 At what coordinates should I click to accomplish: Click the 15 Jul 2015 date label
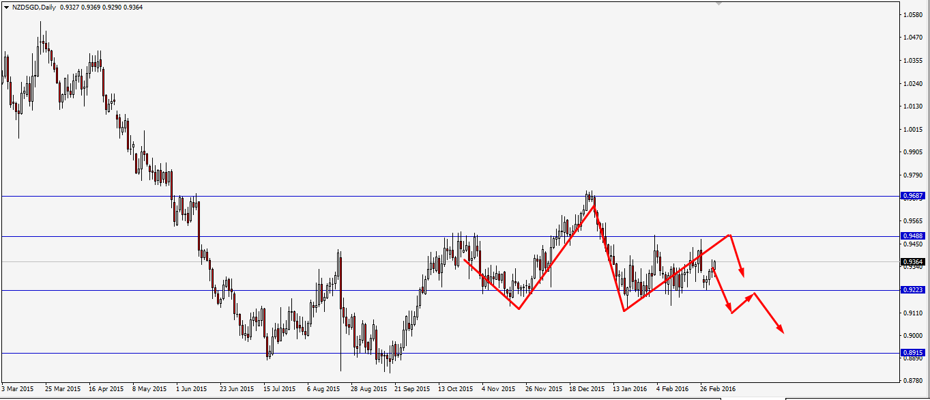point(280,388)
